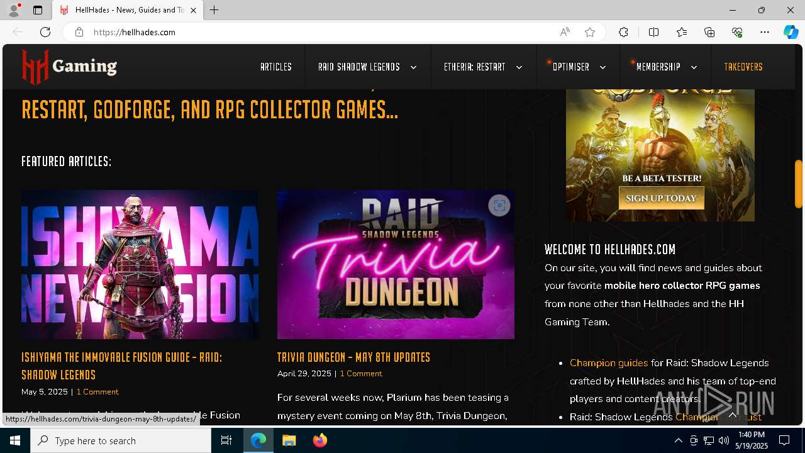This screenshot has width=805, height=453.
Task: Open the Trivia Dungeon article image
Action: coord(396,264)
